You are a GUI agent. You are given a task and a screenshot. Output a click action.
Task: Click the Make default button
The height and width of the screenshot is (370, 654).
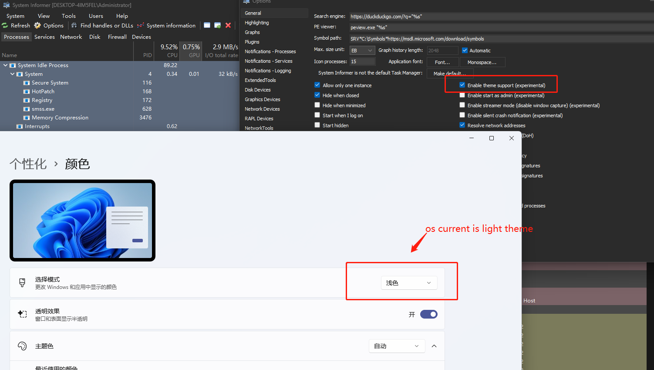click(x=450, y=73)
